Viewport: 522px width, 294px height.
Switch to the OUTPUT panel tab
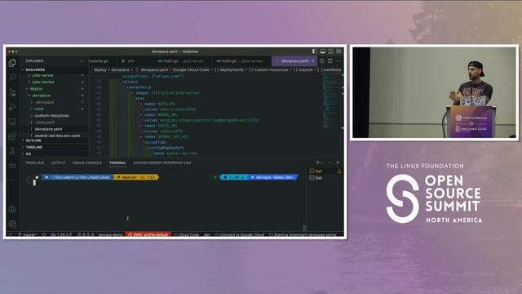tap(58, 163)
